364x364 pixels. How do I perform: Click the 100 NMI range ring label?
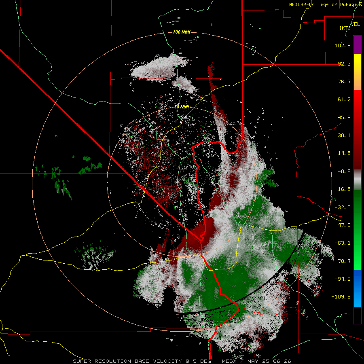point(182,32)
